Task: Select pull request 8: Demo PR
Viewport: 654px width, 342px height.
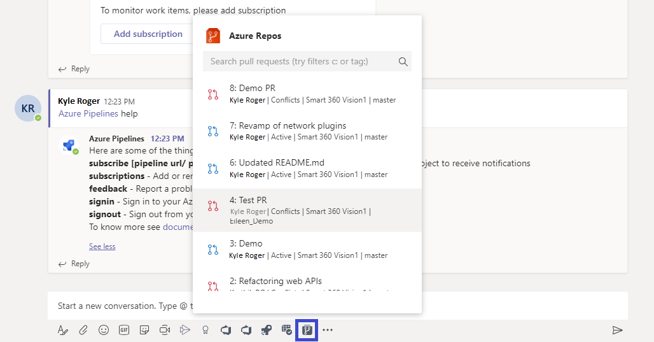Action: pyautogui.click(x=307, y=94)
